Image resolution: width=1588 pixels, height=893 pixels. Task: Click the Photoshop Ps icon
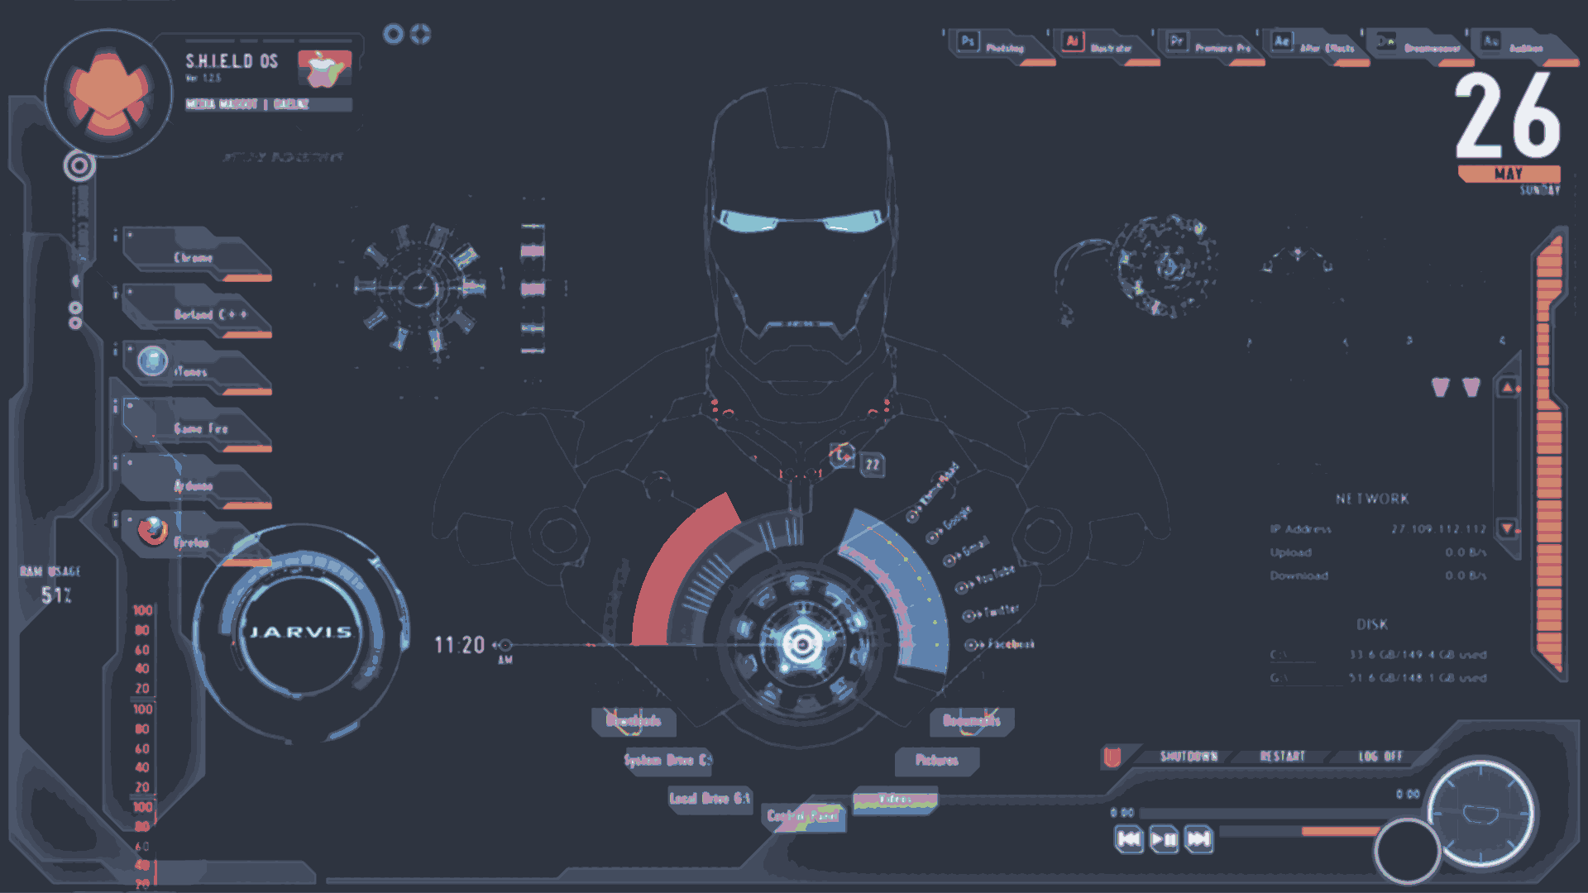[968, 41]
